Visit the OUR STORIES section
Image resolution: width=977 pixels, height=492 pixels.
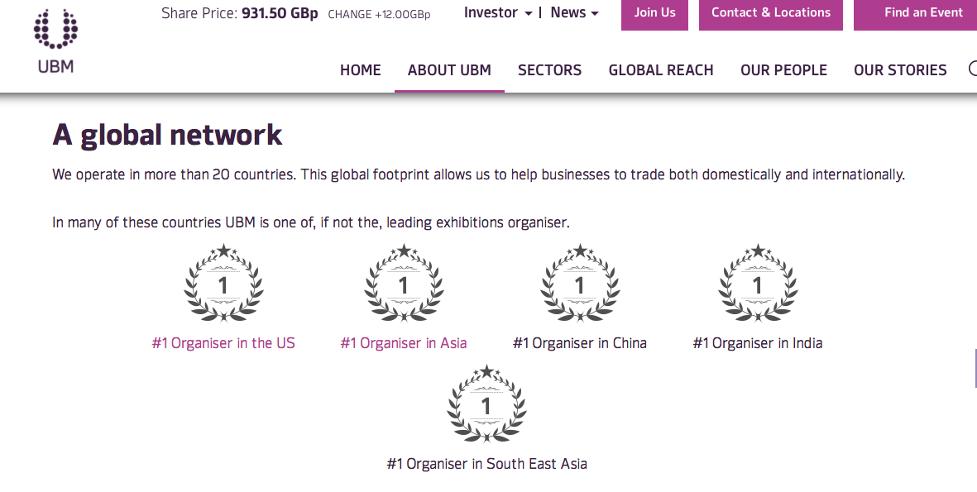pyautogui.click(x=900, y=70)
